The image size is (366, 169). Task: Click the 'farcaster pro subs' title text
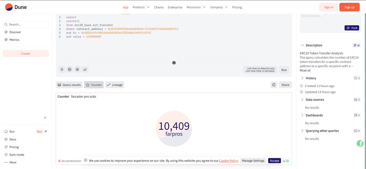[x=84, y=96]
